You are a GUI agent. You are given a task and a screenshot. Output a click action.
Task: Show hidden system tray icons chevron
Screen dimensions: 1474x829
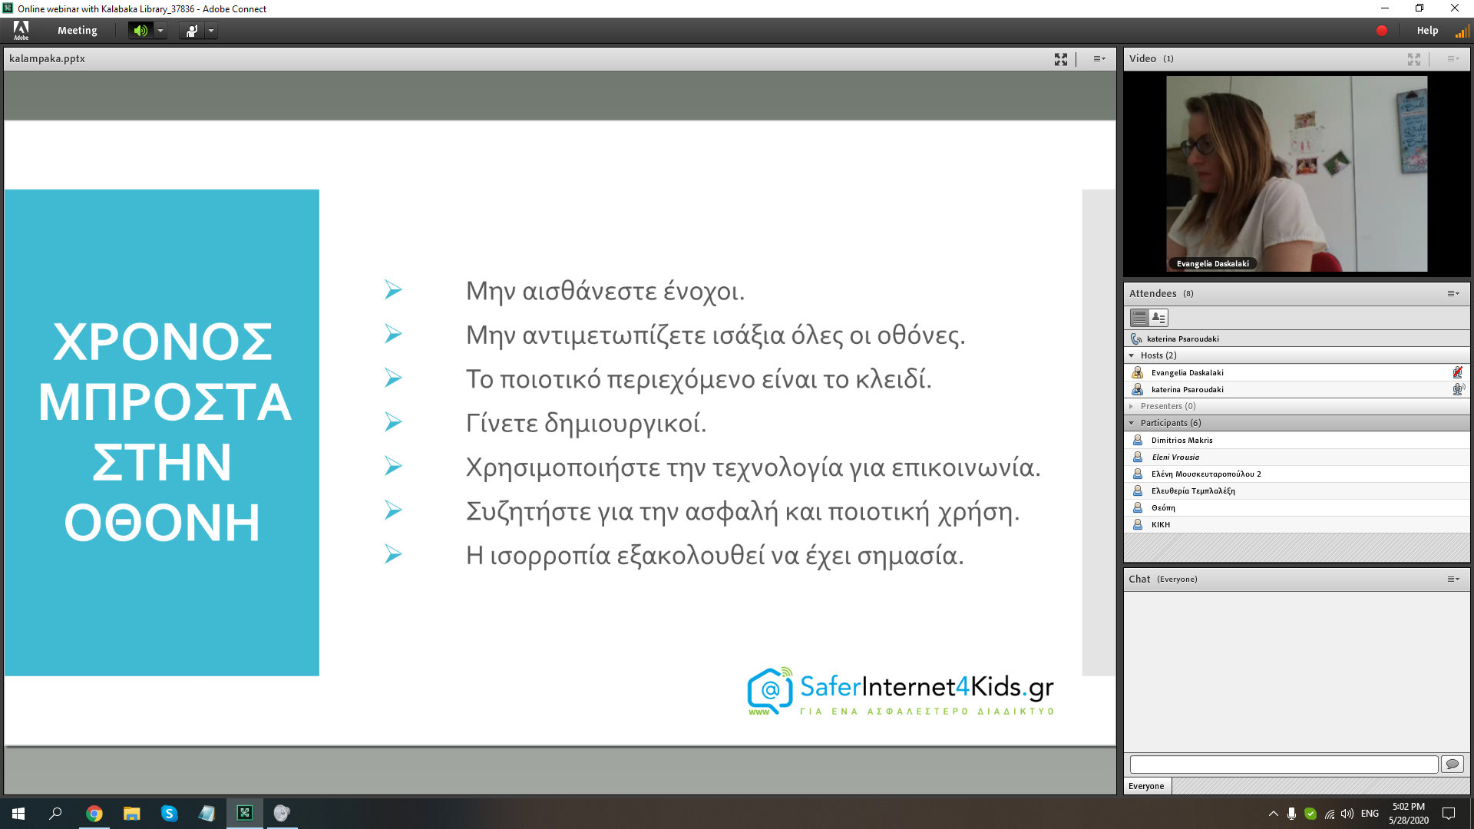(1273, 814)
